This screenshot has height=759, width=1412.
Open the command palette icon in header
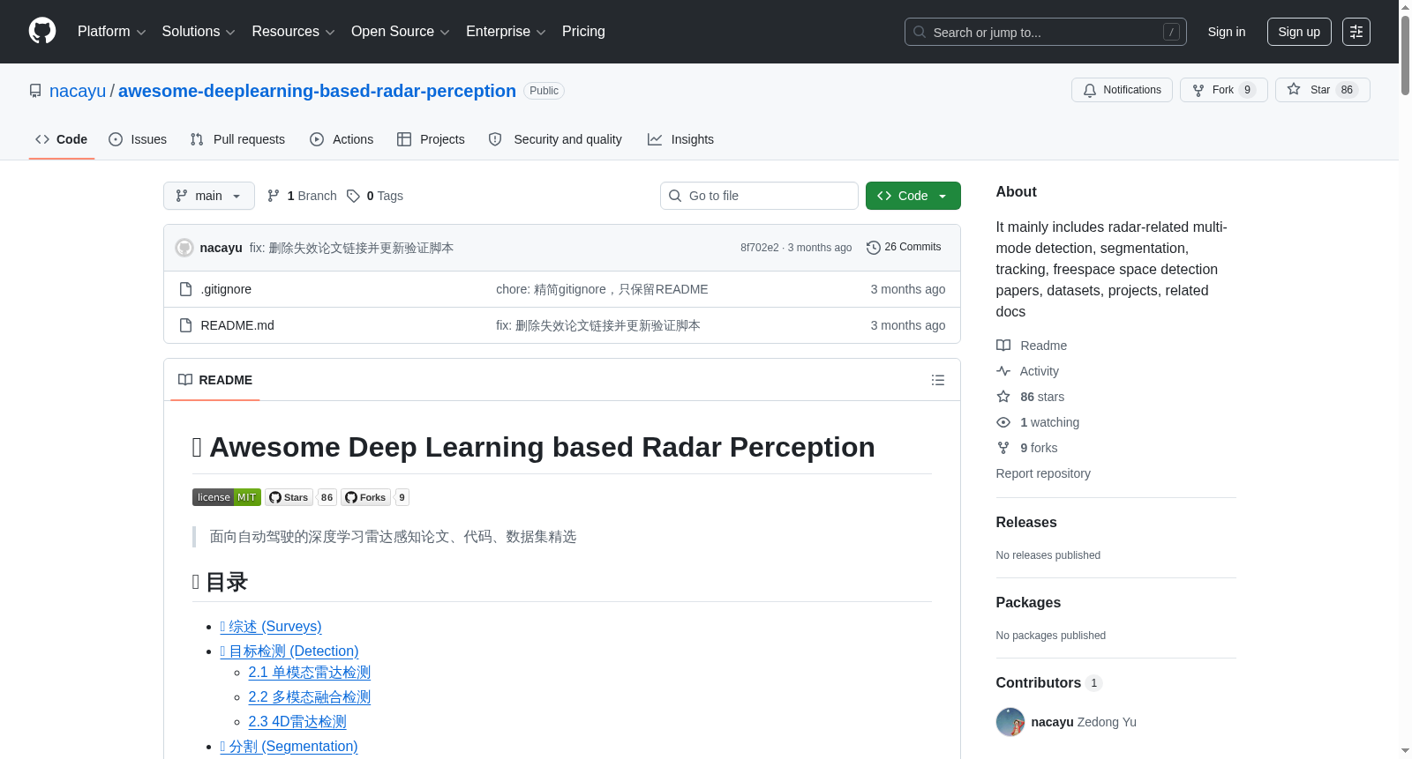1356,32
